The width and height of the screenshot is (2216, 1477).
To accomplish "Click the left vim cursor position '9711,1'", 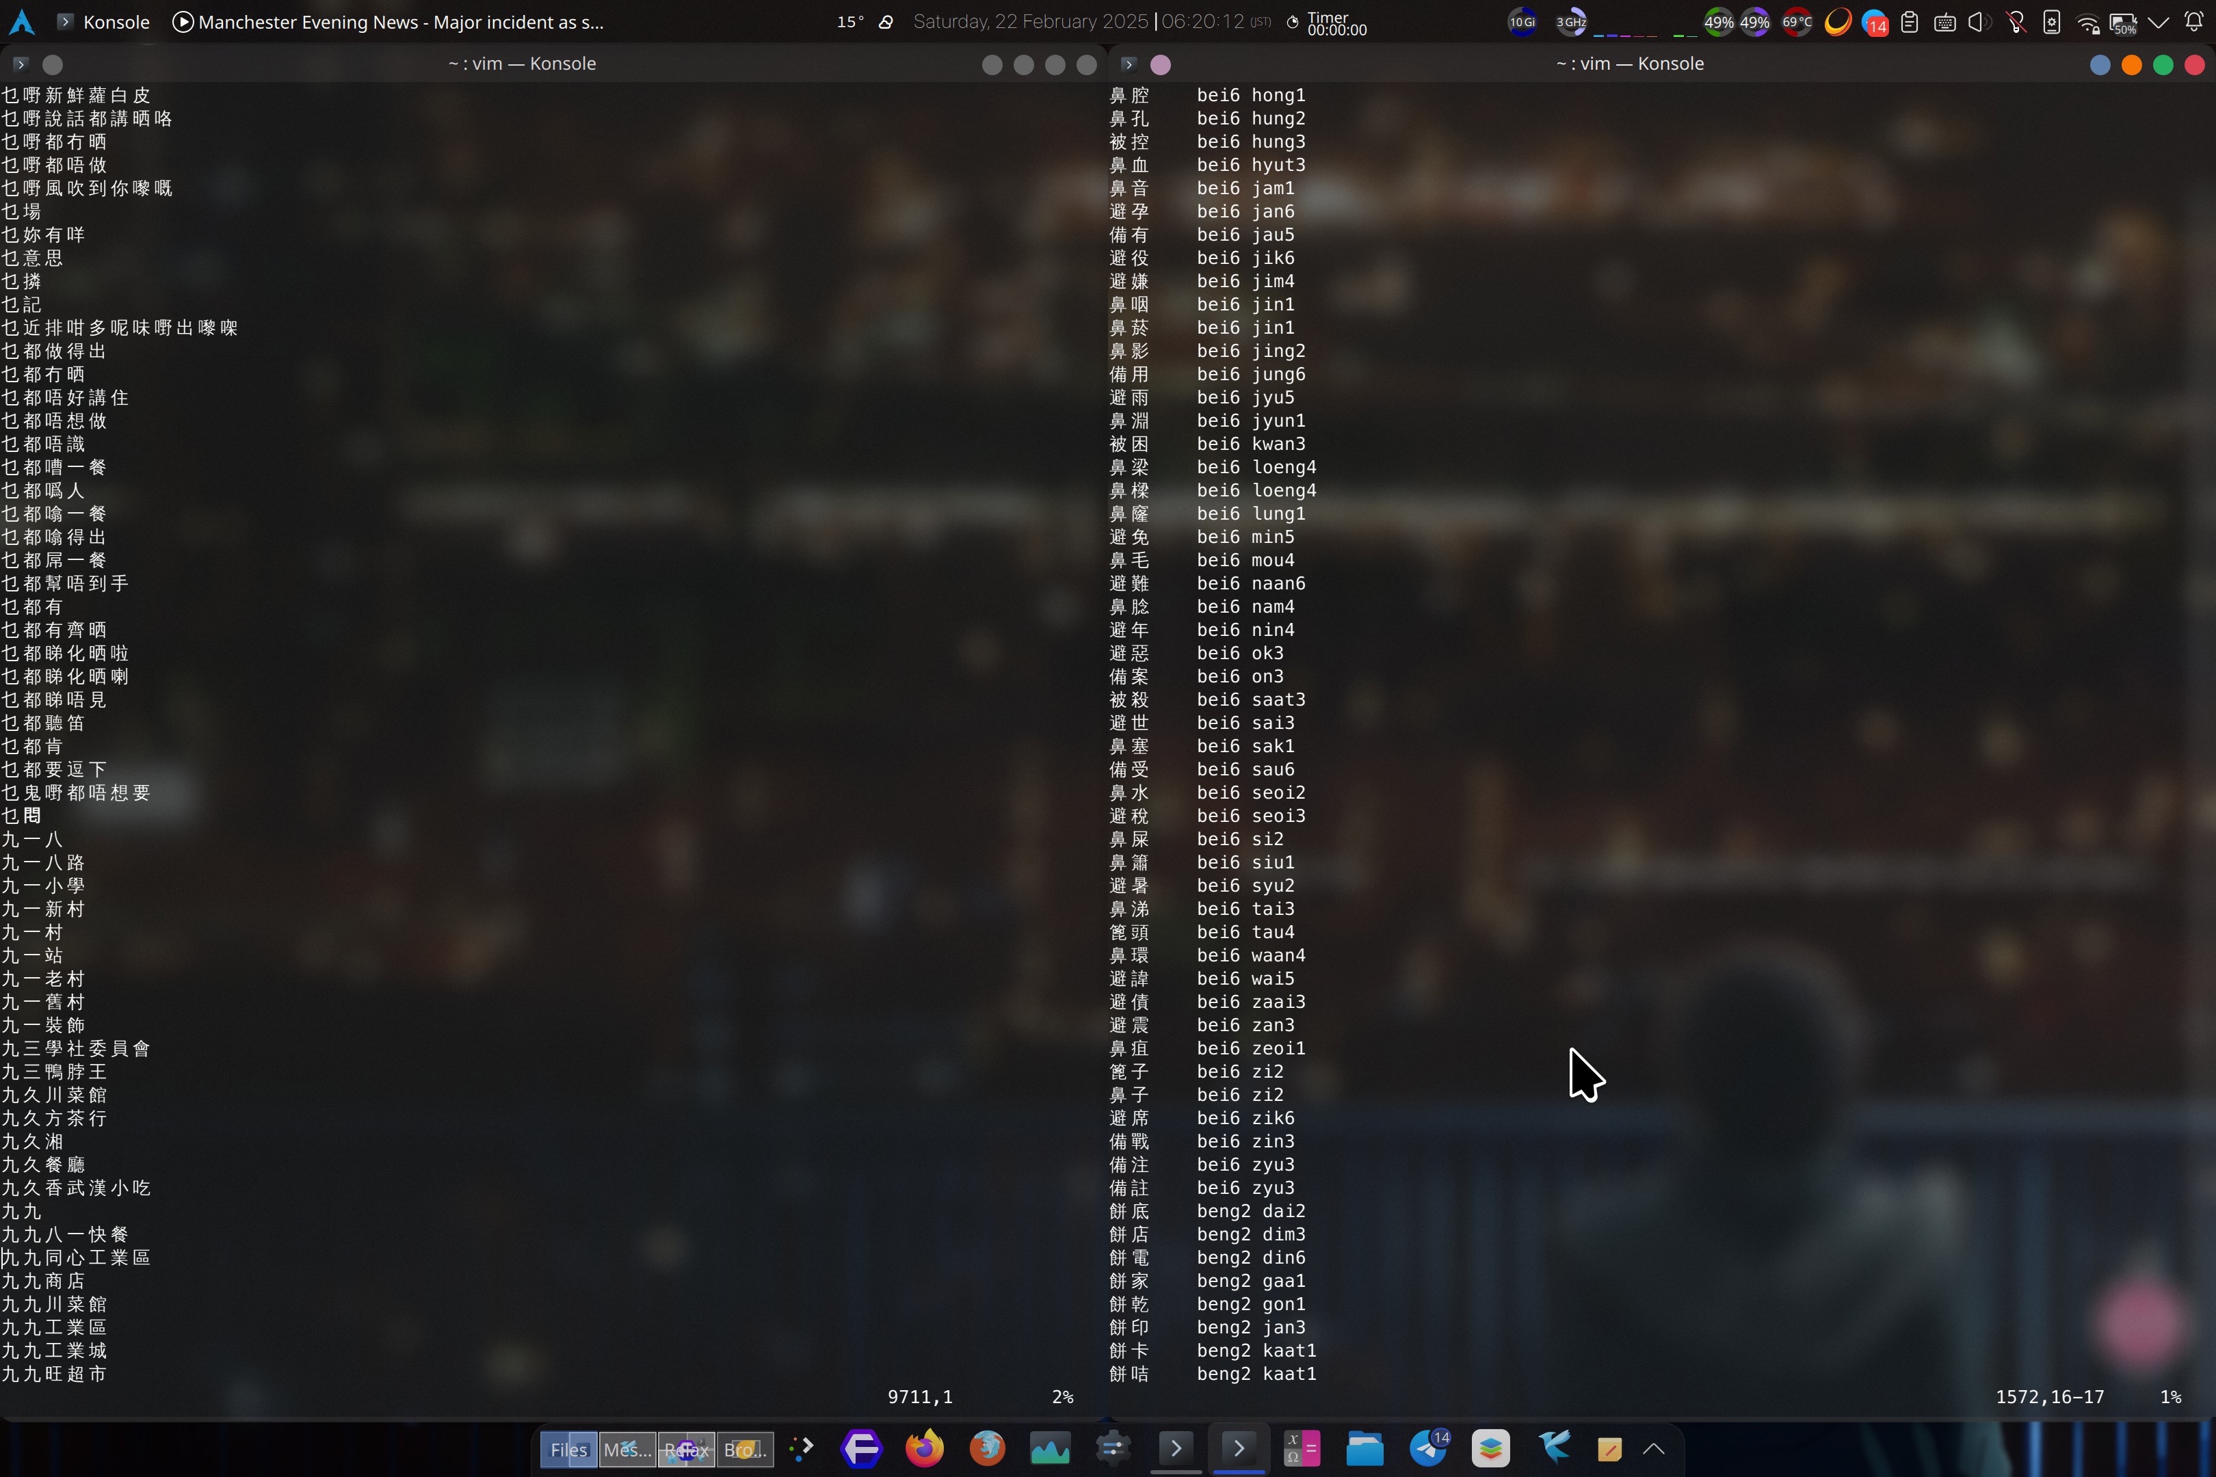I will tap(919, 1397).
